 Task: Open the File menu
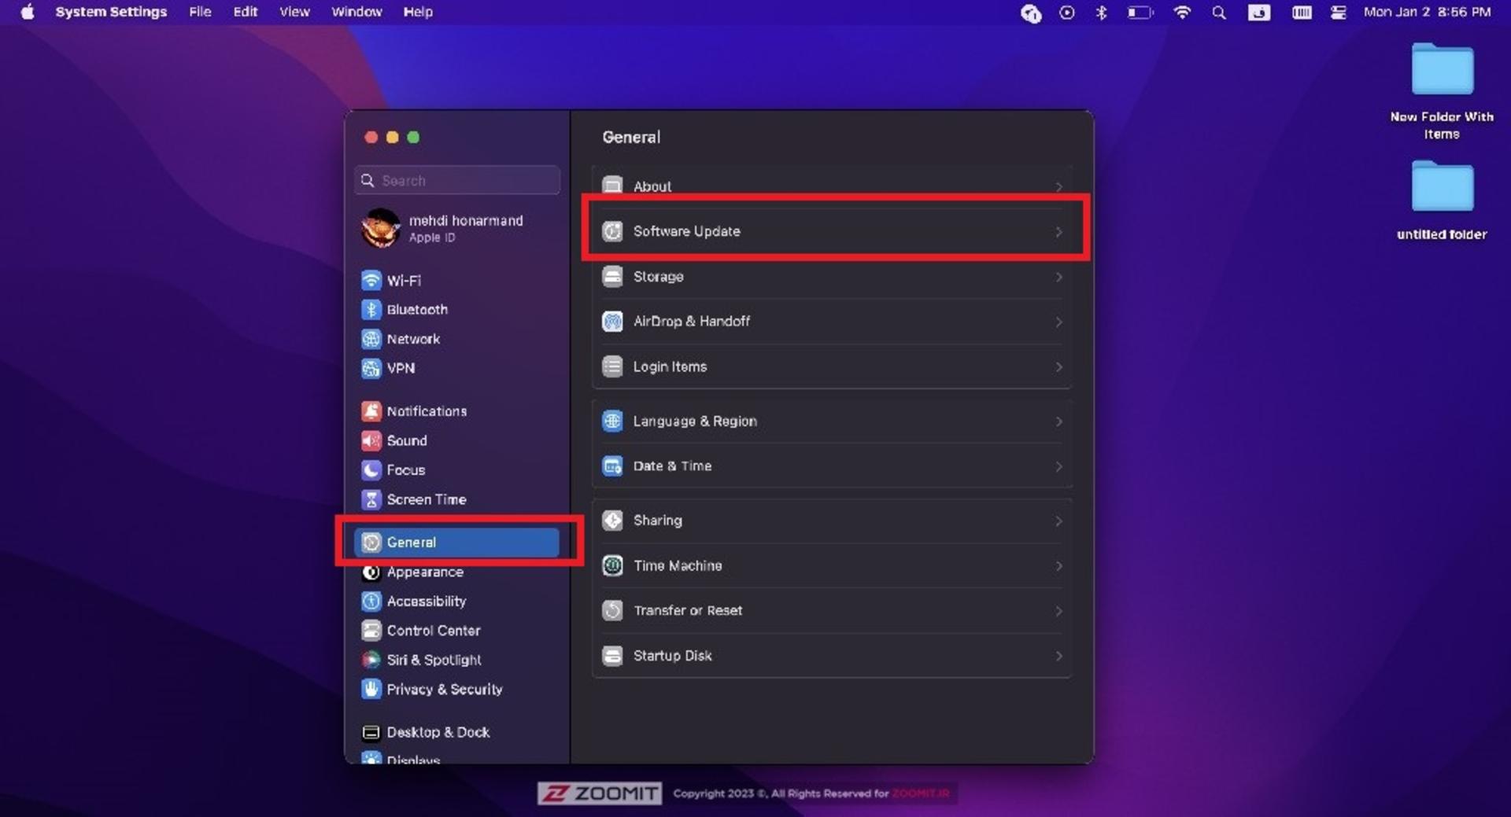[x=200, y=12]
